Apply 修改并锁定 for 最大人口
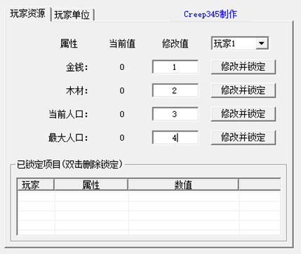This screenshot has height=254, width=301. (x=243, y=138)
